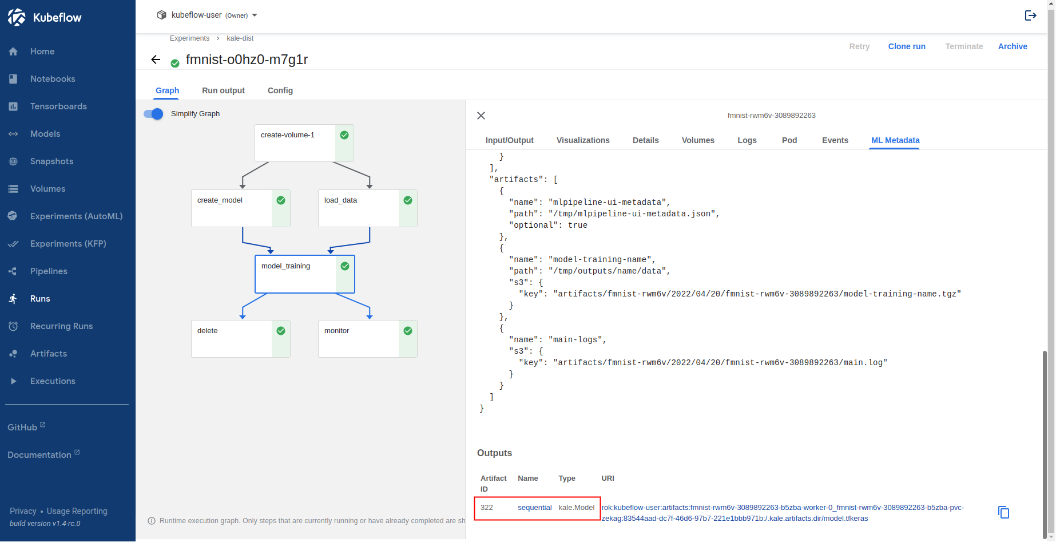Image resolution: width=1056 pixels, height=542 pixels.
Task: Click the monitor node success check icon
Action: [408, 331]
